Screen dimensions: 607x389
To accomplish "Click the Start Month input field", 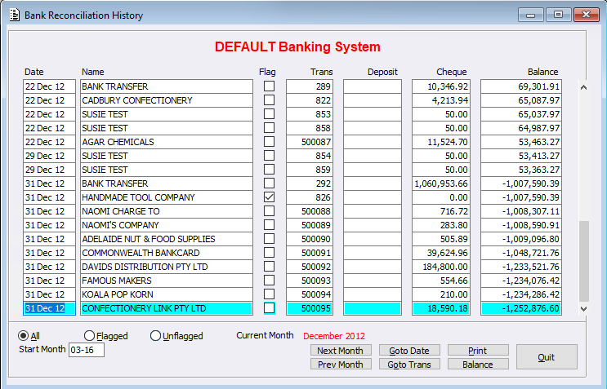I will click(86, 351).
